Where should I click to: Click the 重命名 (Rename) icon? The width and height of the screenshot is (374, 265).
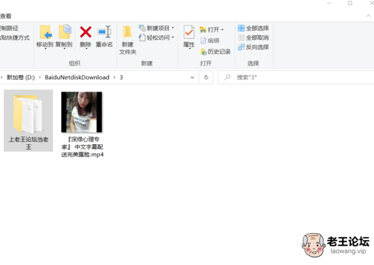pos(104,32)
